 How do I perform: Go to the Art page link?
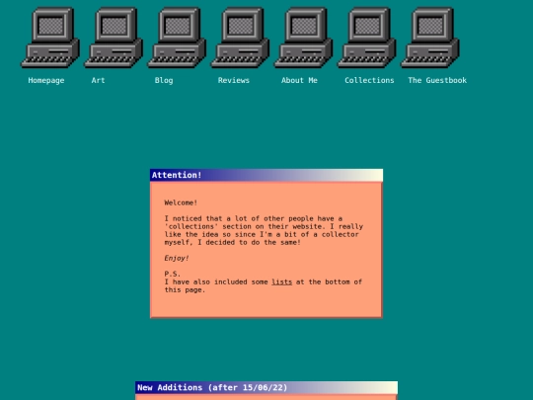click(x=99, y=80)
